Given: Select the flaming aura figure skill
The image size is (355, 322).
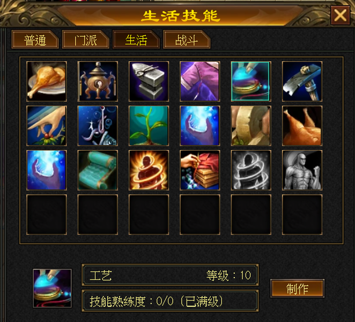Looking at the screenshot, I should click(149, 170).
